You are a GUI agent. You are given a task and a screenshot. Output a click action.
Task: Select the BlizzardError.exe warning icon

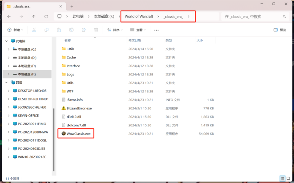(x=64, y=108)
